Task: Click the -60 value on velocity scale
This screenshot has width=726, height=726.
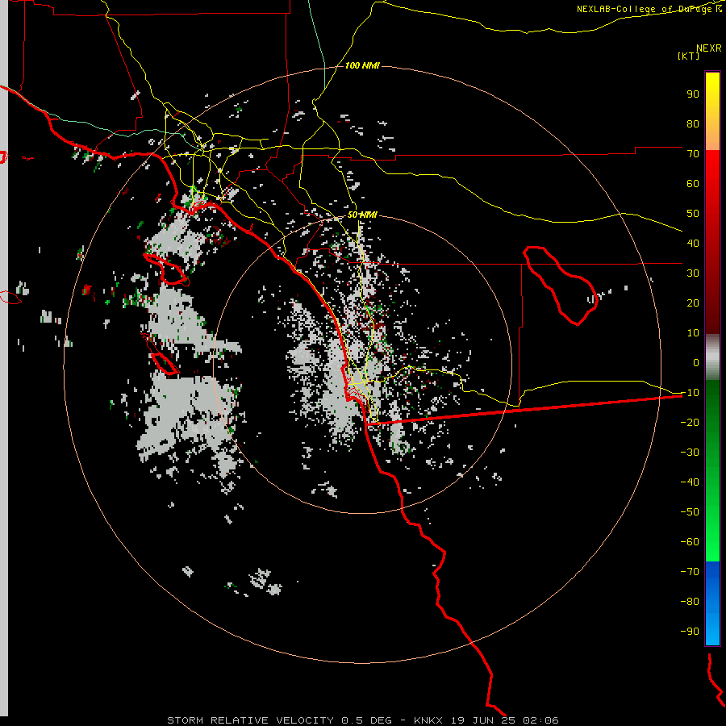Action: pyautogui.click(x=690, y=542)
